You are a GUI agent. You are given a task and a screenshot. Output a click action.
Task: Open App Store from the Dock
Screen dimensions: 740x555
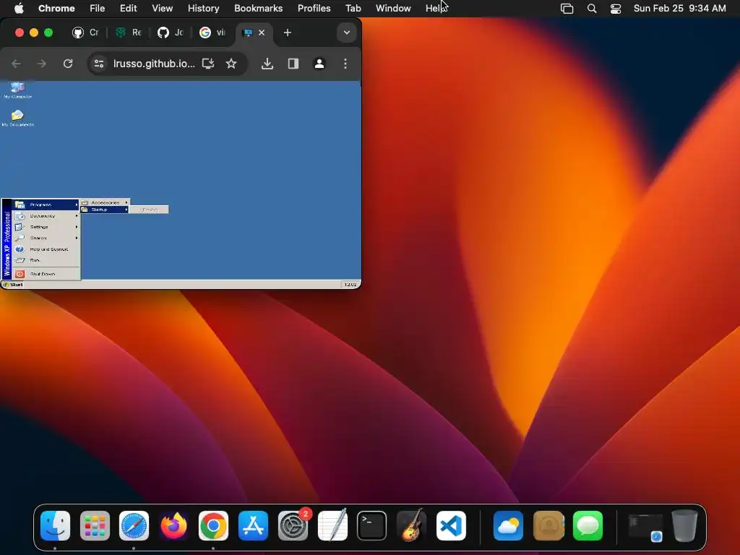[x=253, y=526]
